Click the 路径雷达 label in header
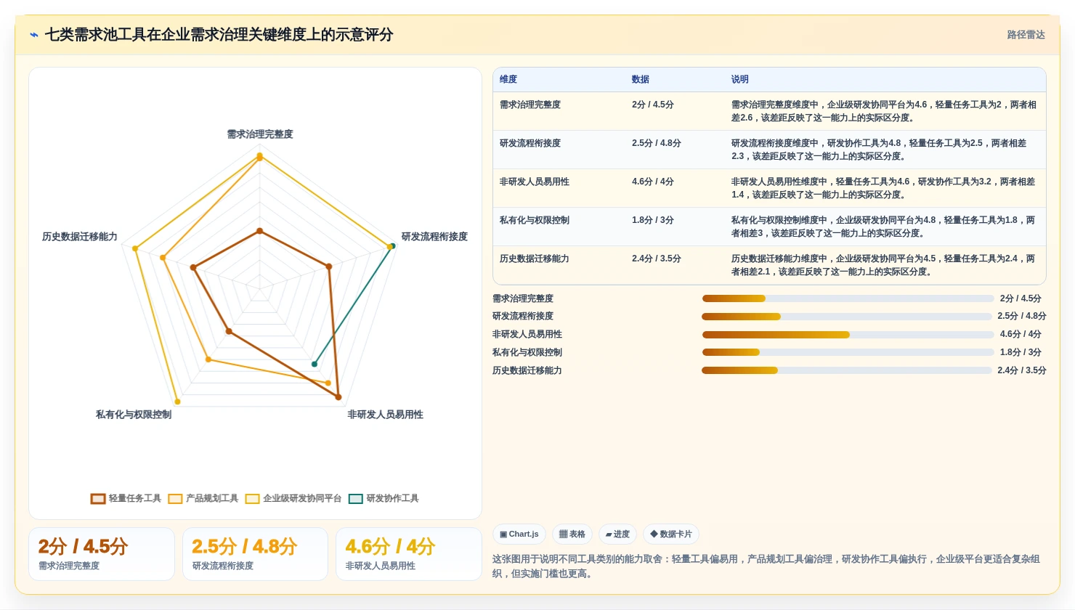 (1026, 35)
